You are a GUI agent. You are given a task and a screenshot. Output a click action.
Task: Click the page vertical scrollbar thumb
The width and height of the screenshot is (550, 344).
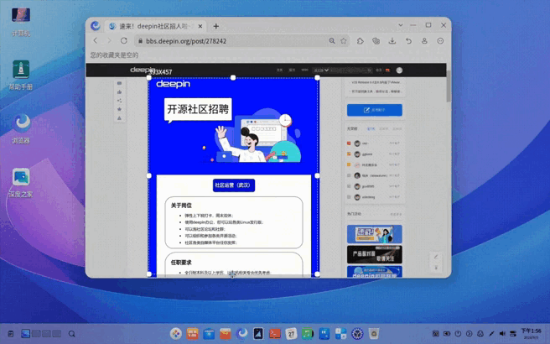click(x=449, y=86)
